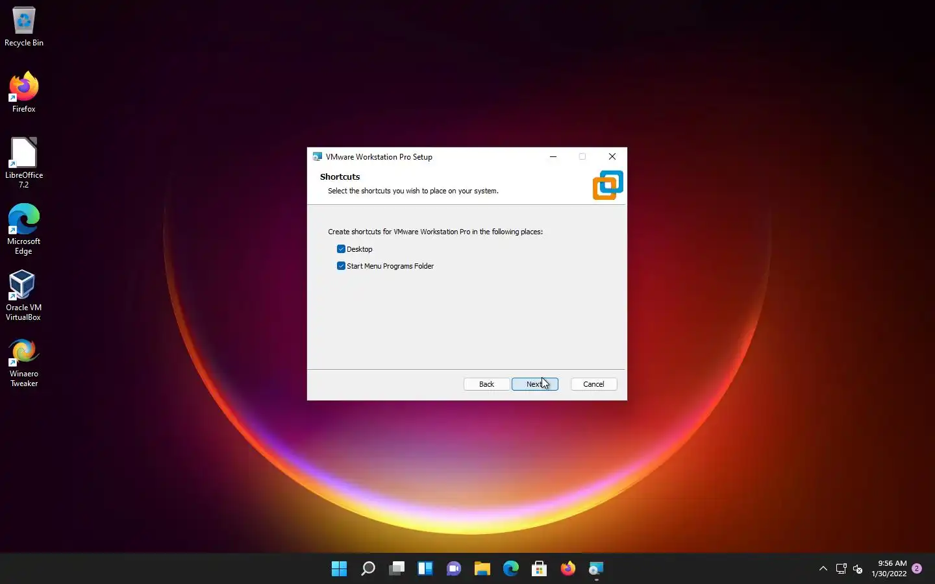This screenshot has width=935, height=584.
Task: Open the clock and date flyout
Action: [x=889, y=568]
